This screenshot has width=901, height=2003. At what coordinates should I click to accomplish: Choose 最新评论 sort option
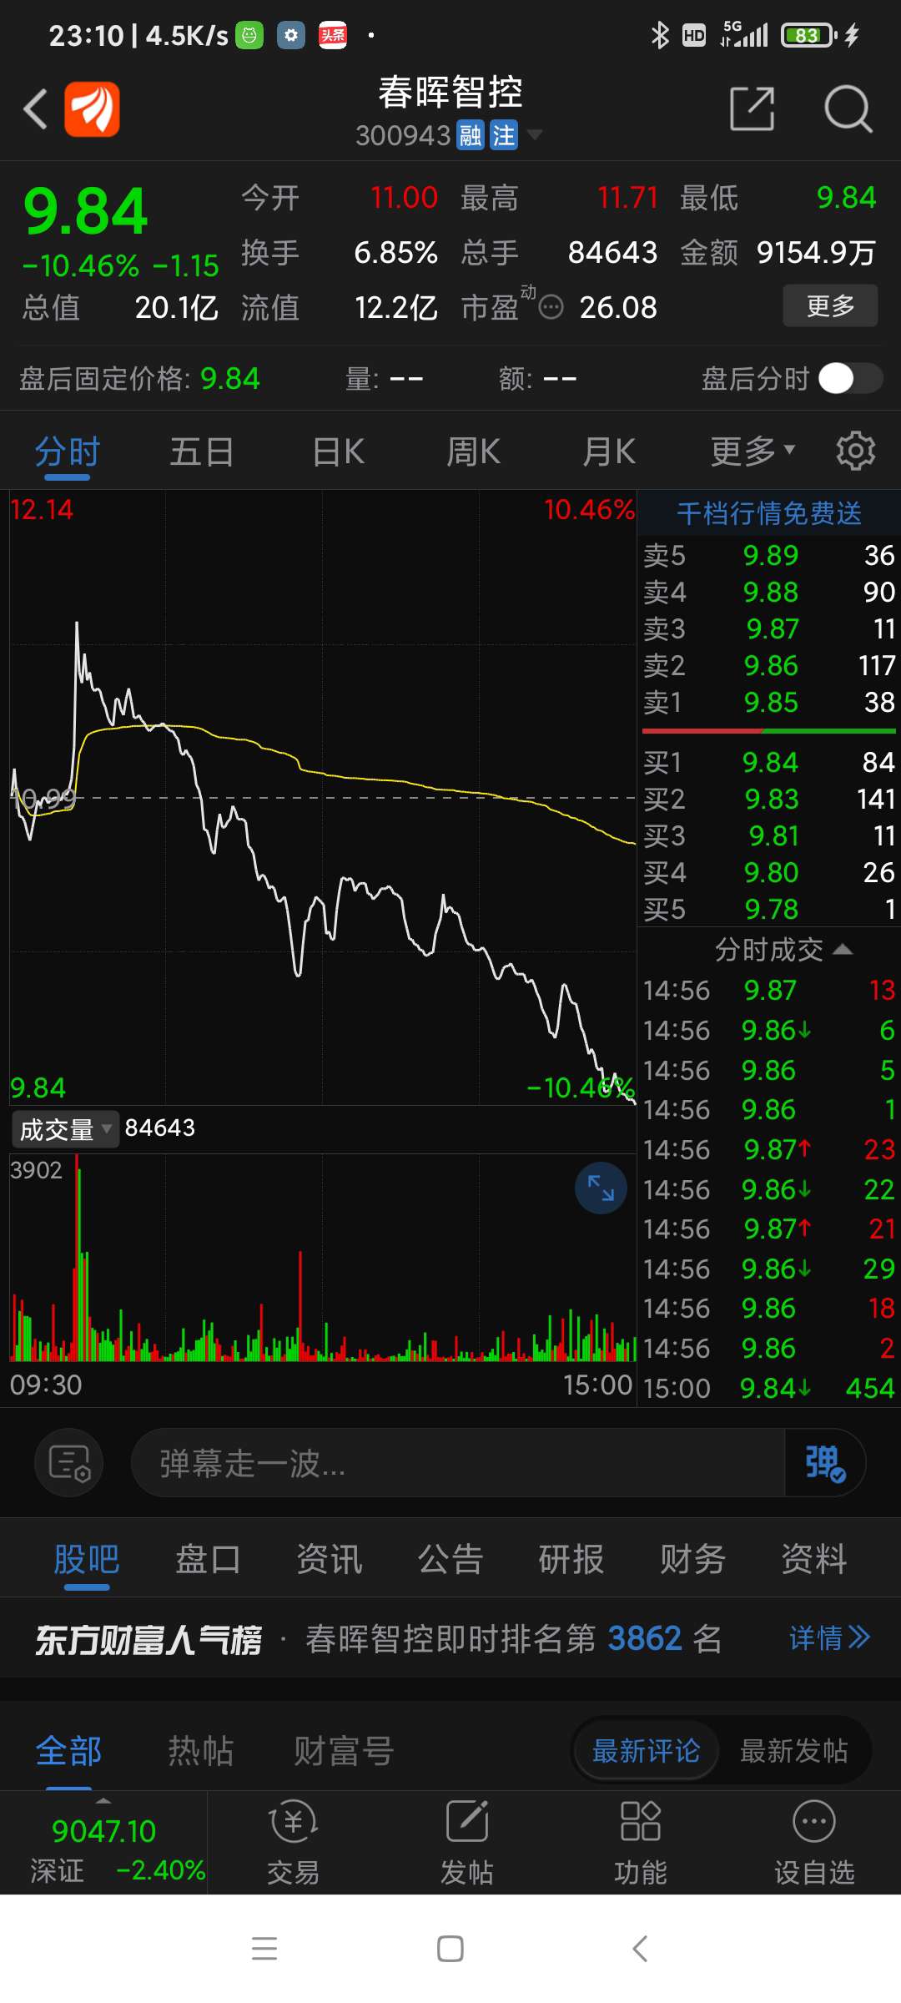(x=646, y=1751)
